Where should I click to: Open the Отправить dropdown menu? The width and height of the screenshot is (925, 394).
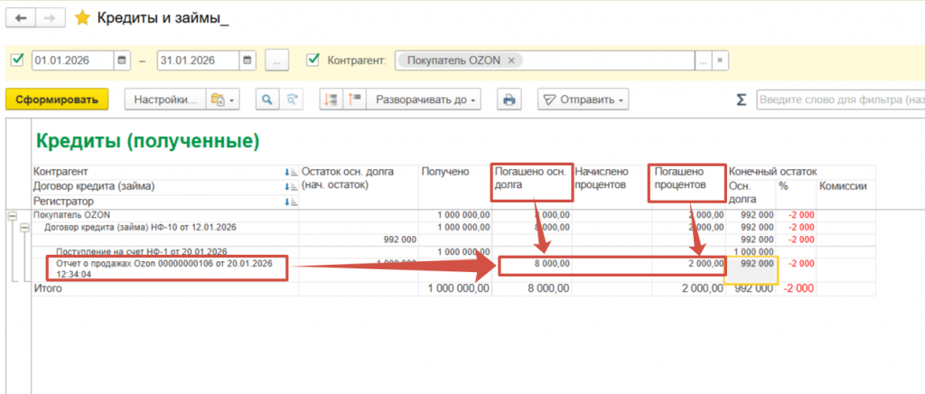tap(583, 99)
